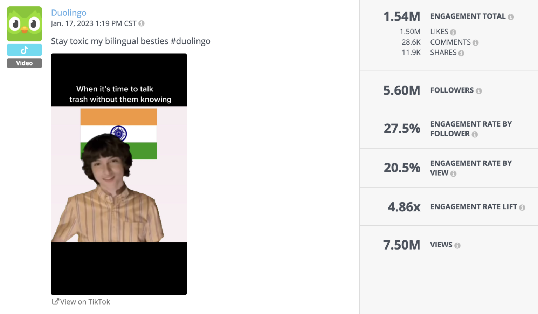Click the info icon beside Views
This screenshot has width=538, height=314.
point(457,246)
